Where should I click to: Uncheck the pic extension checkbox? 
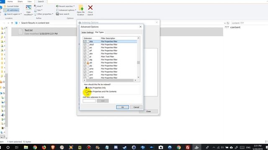point(85,47)
